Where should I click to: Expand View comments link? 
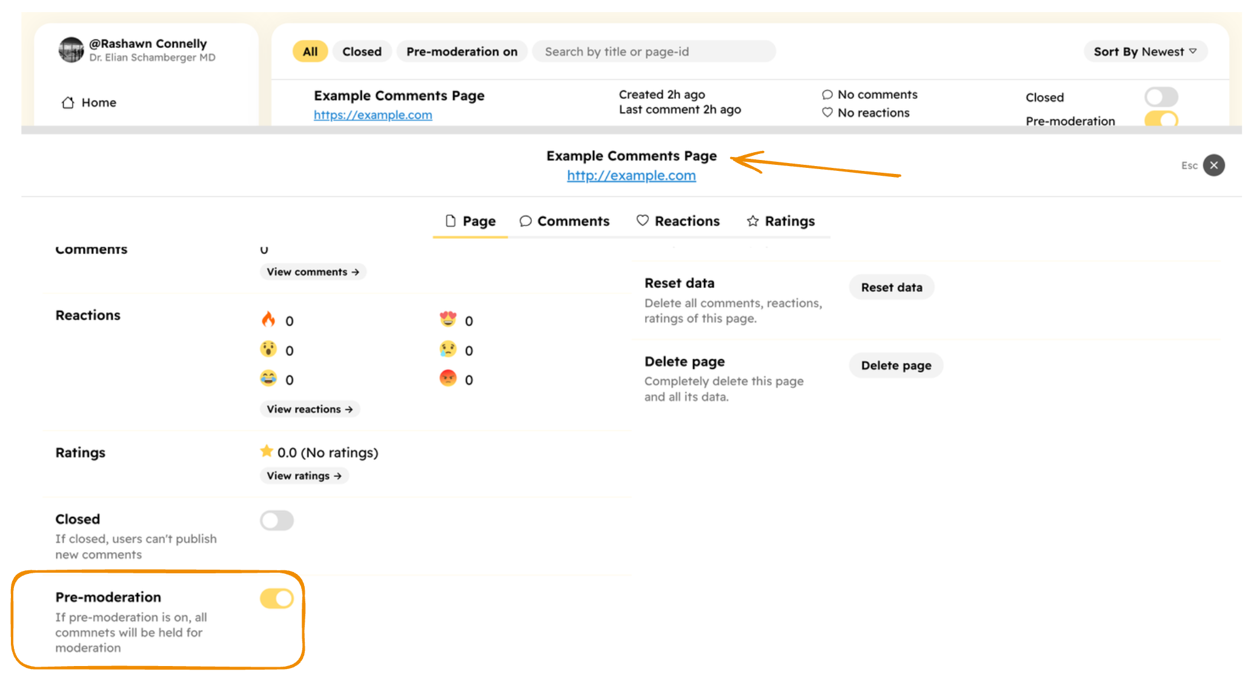pyautogui.click(x=313, y=272)
